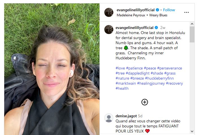Viewport: 197px width, 135px height.
Task: Follow evangelinelillyofficial
Action: click(169, 10)
